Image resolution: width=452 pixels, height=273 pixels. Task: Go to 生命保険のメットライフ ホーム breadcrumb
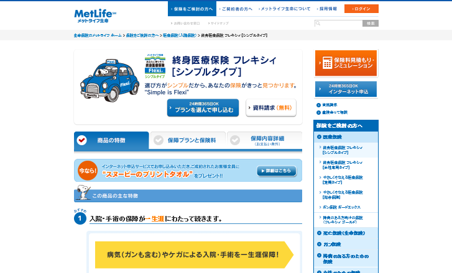click(98, 35)
